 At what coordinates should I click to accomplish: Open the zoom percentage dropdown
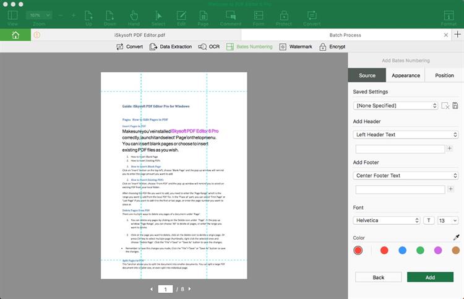coord(39,15)
